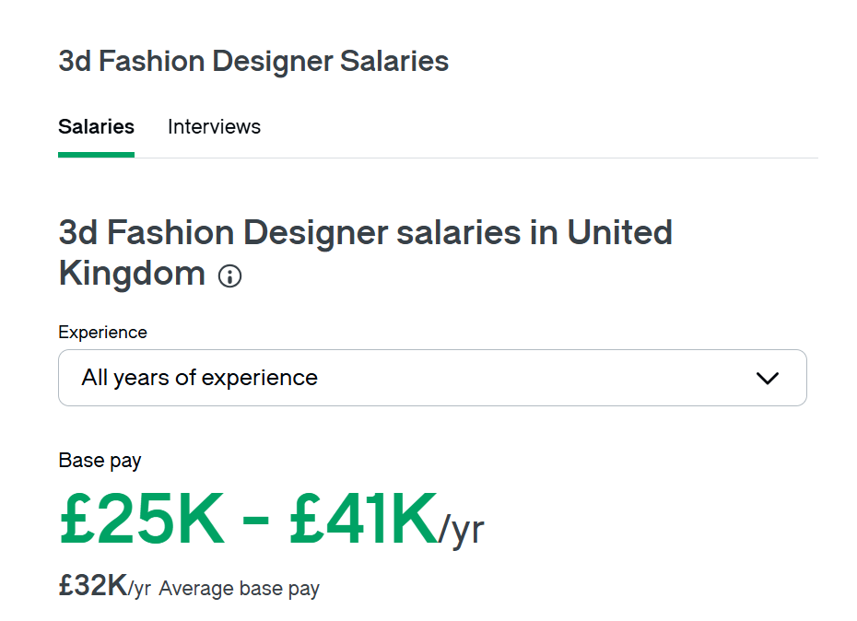The height and width of the screenshot is (621, 857).
Task: Click the 'Experience' label above the filter
Action: [x=102, y=332]
